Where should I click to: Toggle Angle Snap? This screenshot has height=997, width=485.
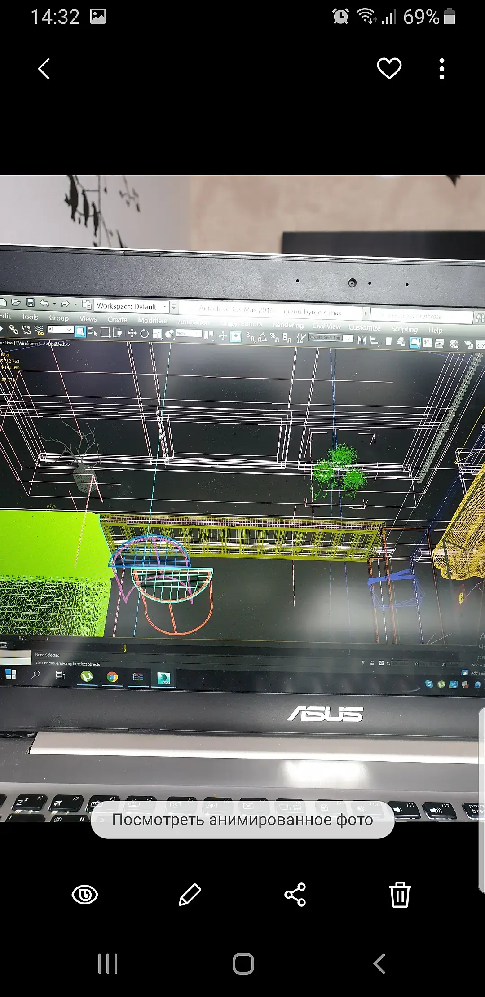point(262,337)
